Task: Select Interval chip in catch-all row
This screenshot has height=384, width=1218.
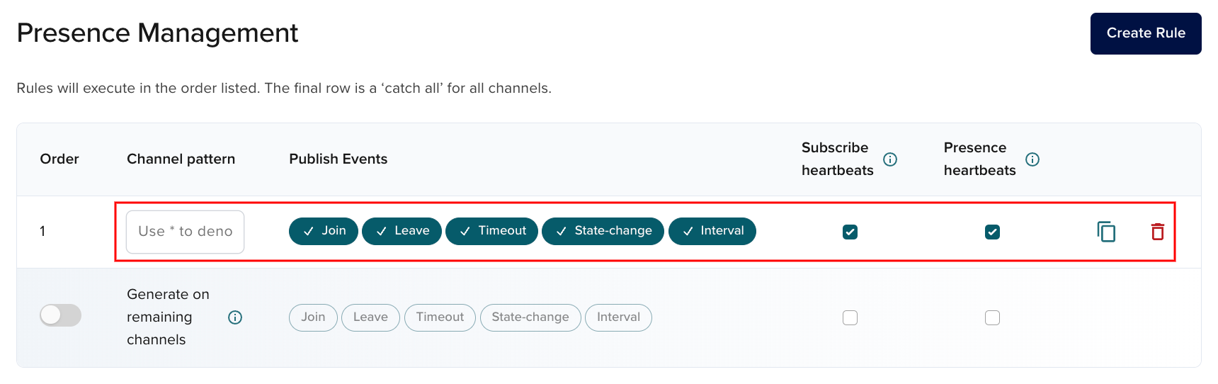Action: 618,317
